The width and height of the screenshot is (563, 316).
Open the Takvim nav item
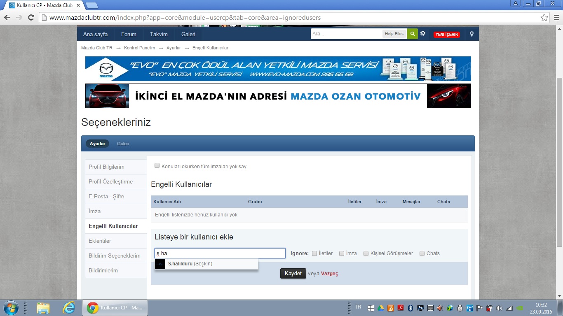[x=159, y=34]
